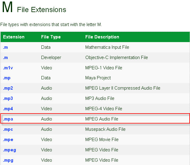The width and height of the screenshot is (190, 165).
Task: Open the highlighted .mpa extension link
Action: 8,119
